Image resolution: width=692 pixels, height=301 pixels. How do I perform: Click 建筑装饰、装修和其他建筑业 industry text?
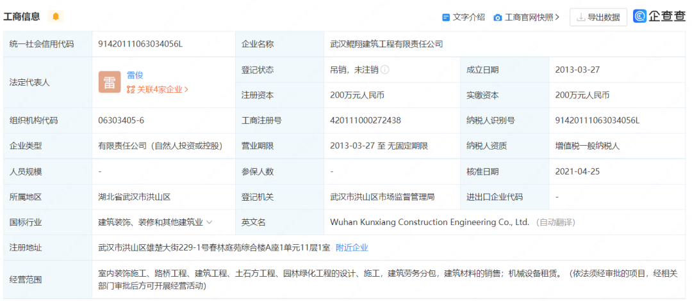[151, 222]
